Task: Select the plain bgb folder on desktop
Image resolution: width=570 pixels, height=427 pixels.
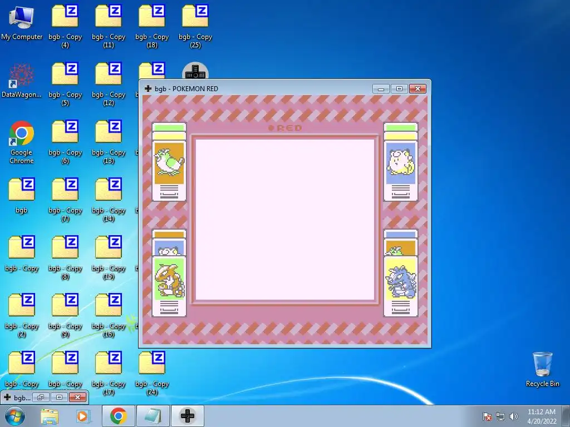Action: click(22, 196)
